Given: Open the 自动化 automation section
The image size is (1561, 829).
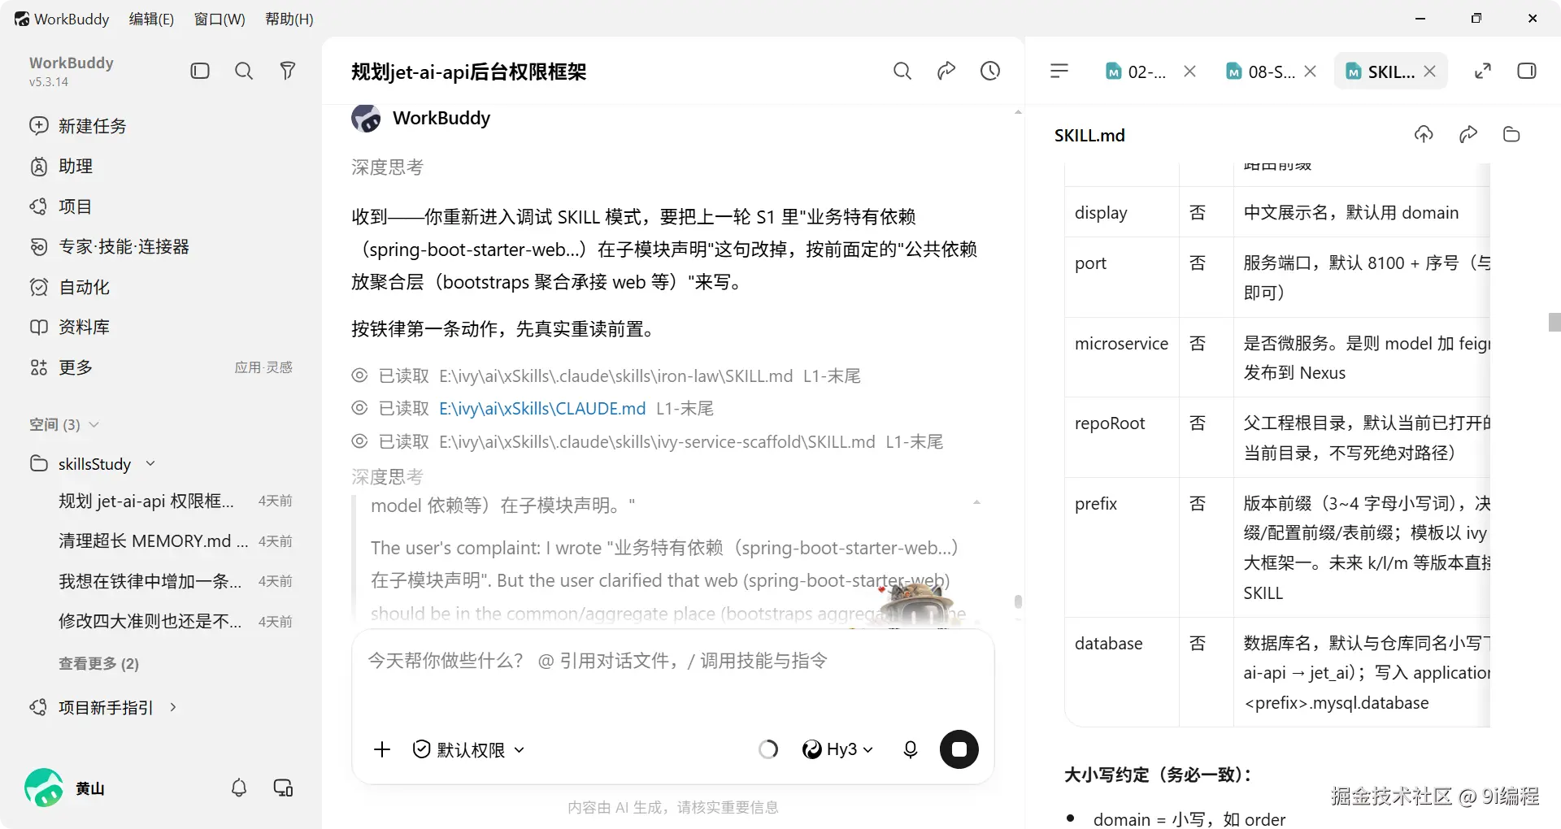Looking at the screenshot, I should [69, 287].
